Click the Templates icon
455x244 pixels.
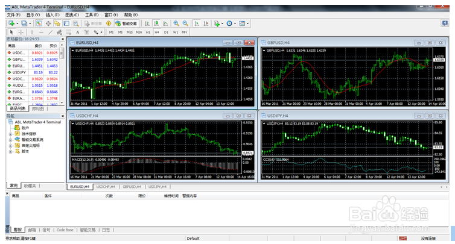[x=242, y=23]
